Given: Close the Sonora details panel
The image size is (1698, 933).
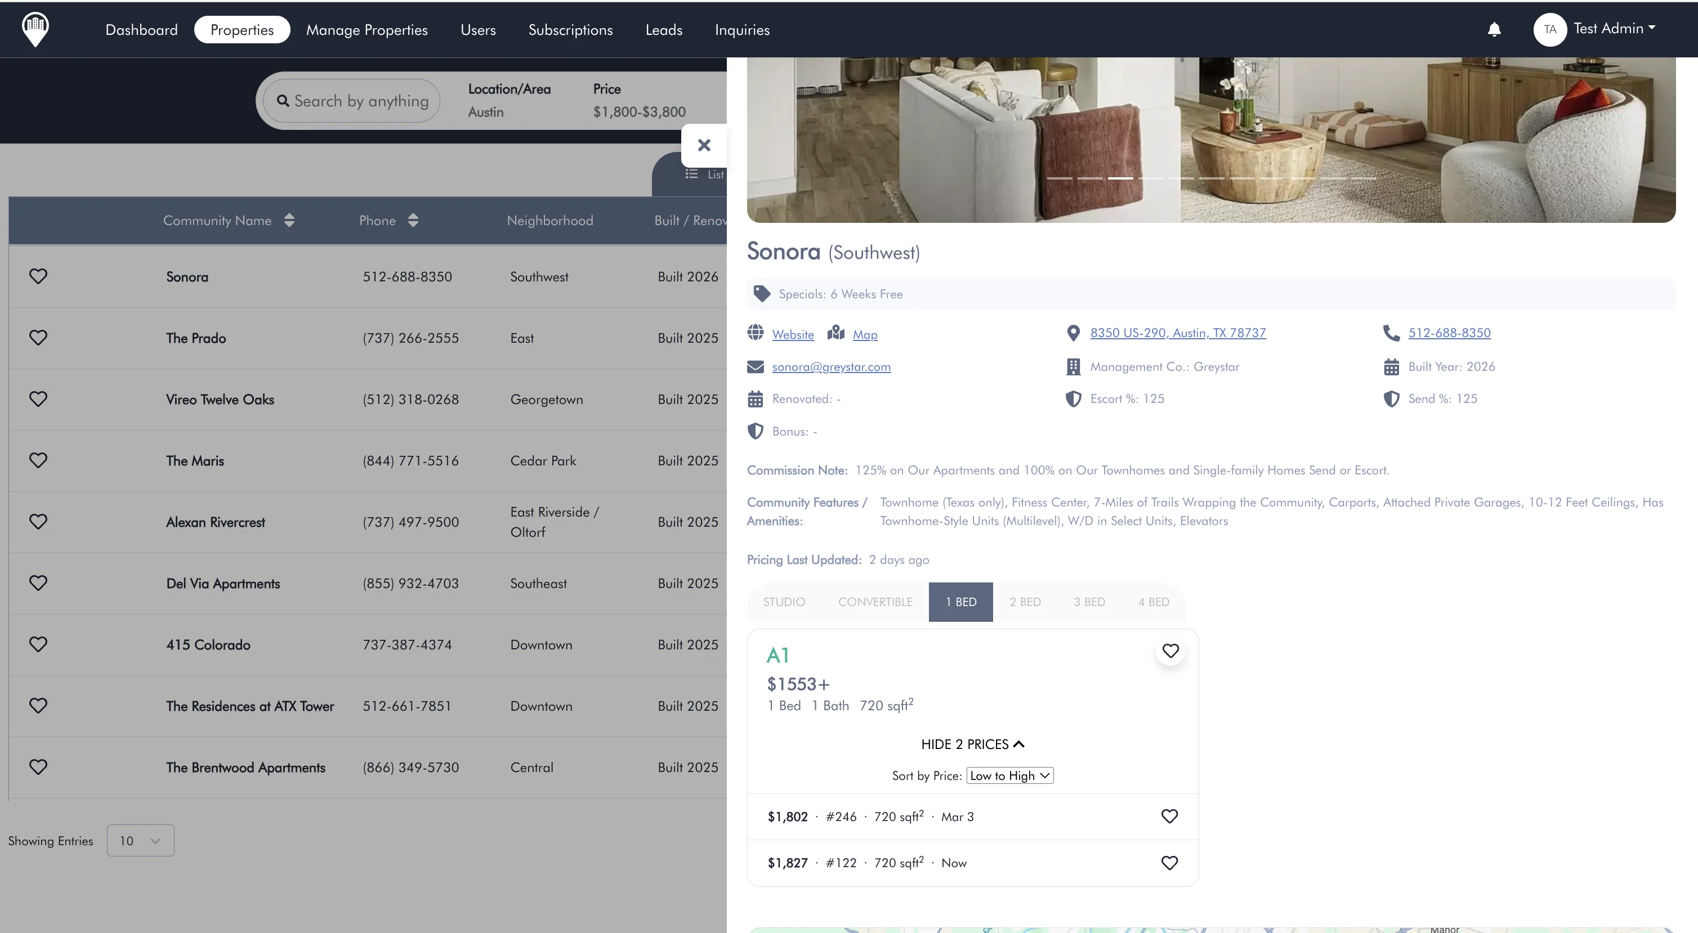Looking at the screenshot, I should (704, 146).
